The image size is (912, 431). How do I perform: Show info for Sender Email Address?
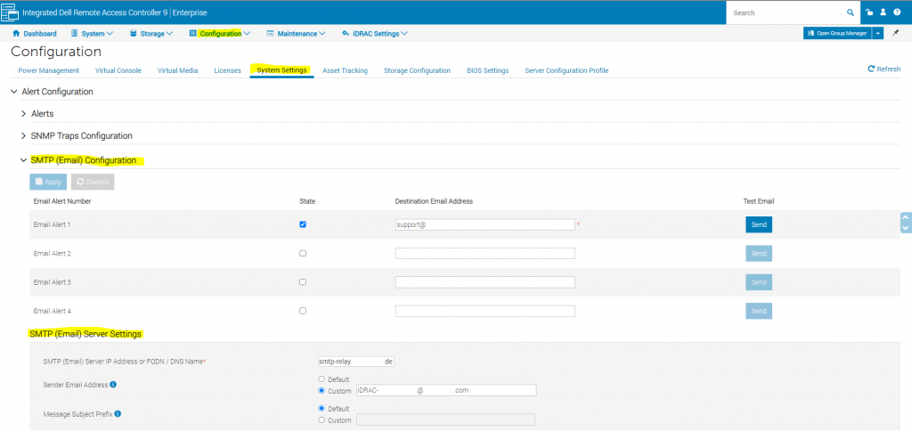[113, 385]
